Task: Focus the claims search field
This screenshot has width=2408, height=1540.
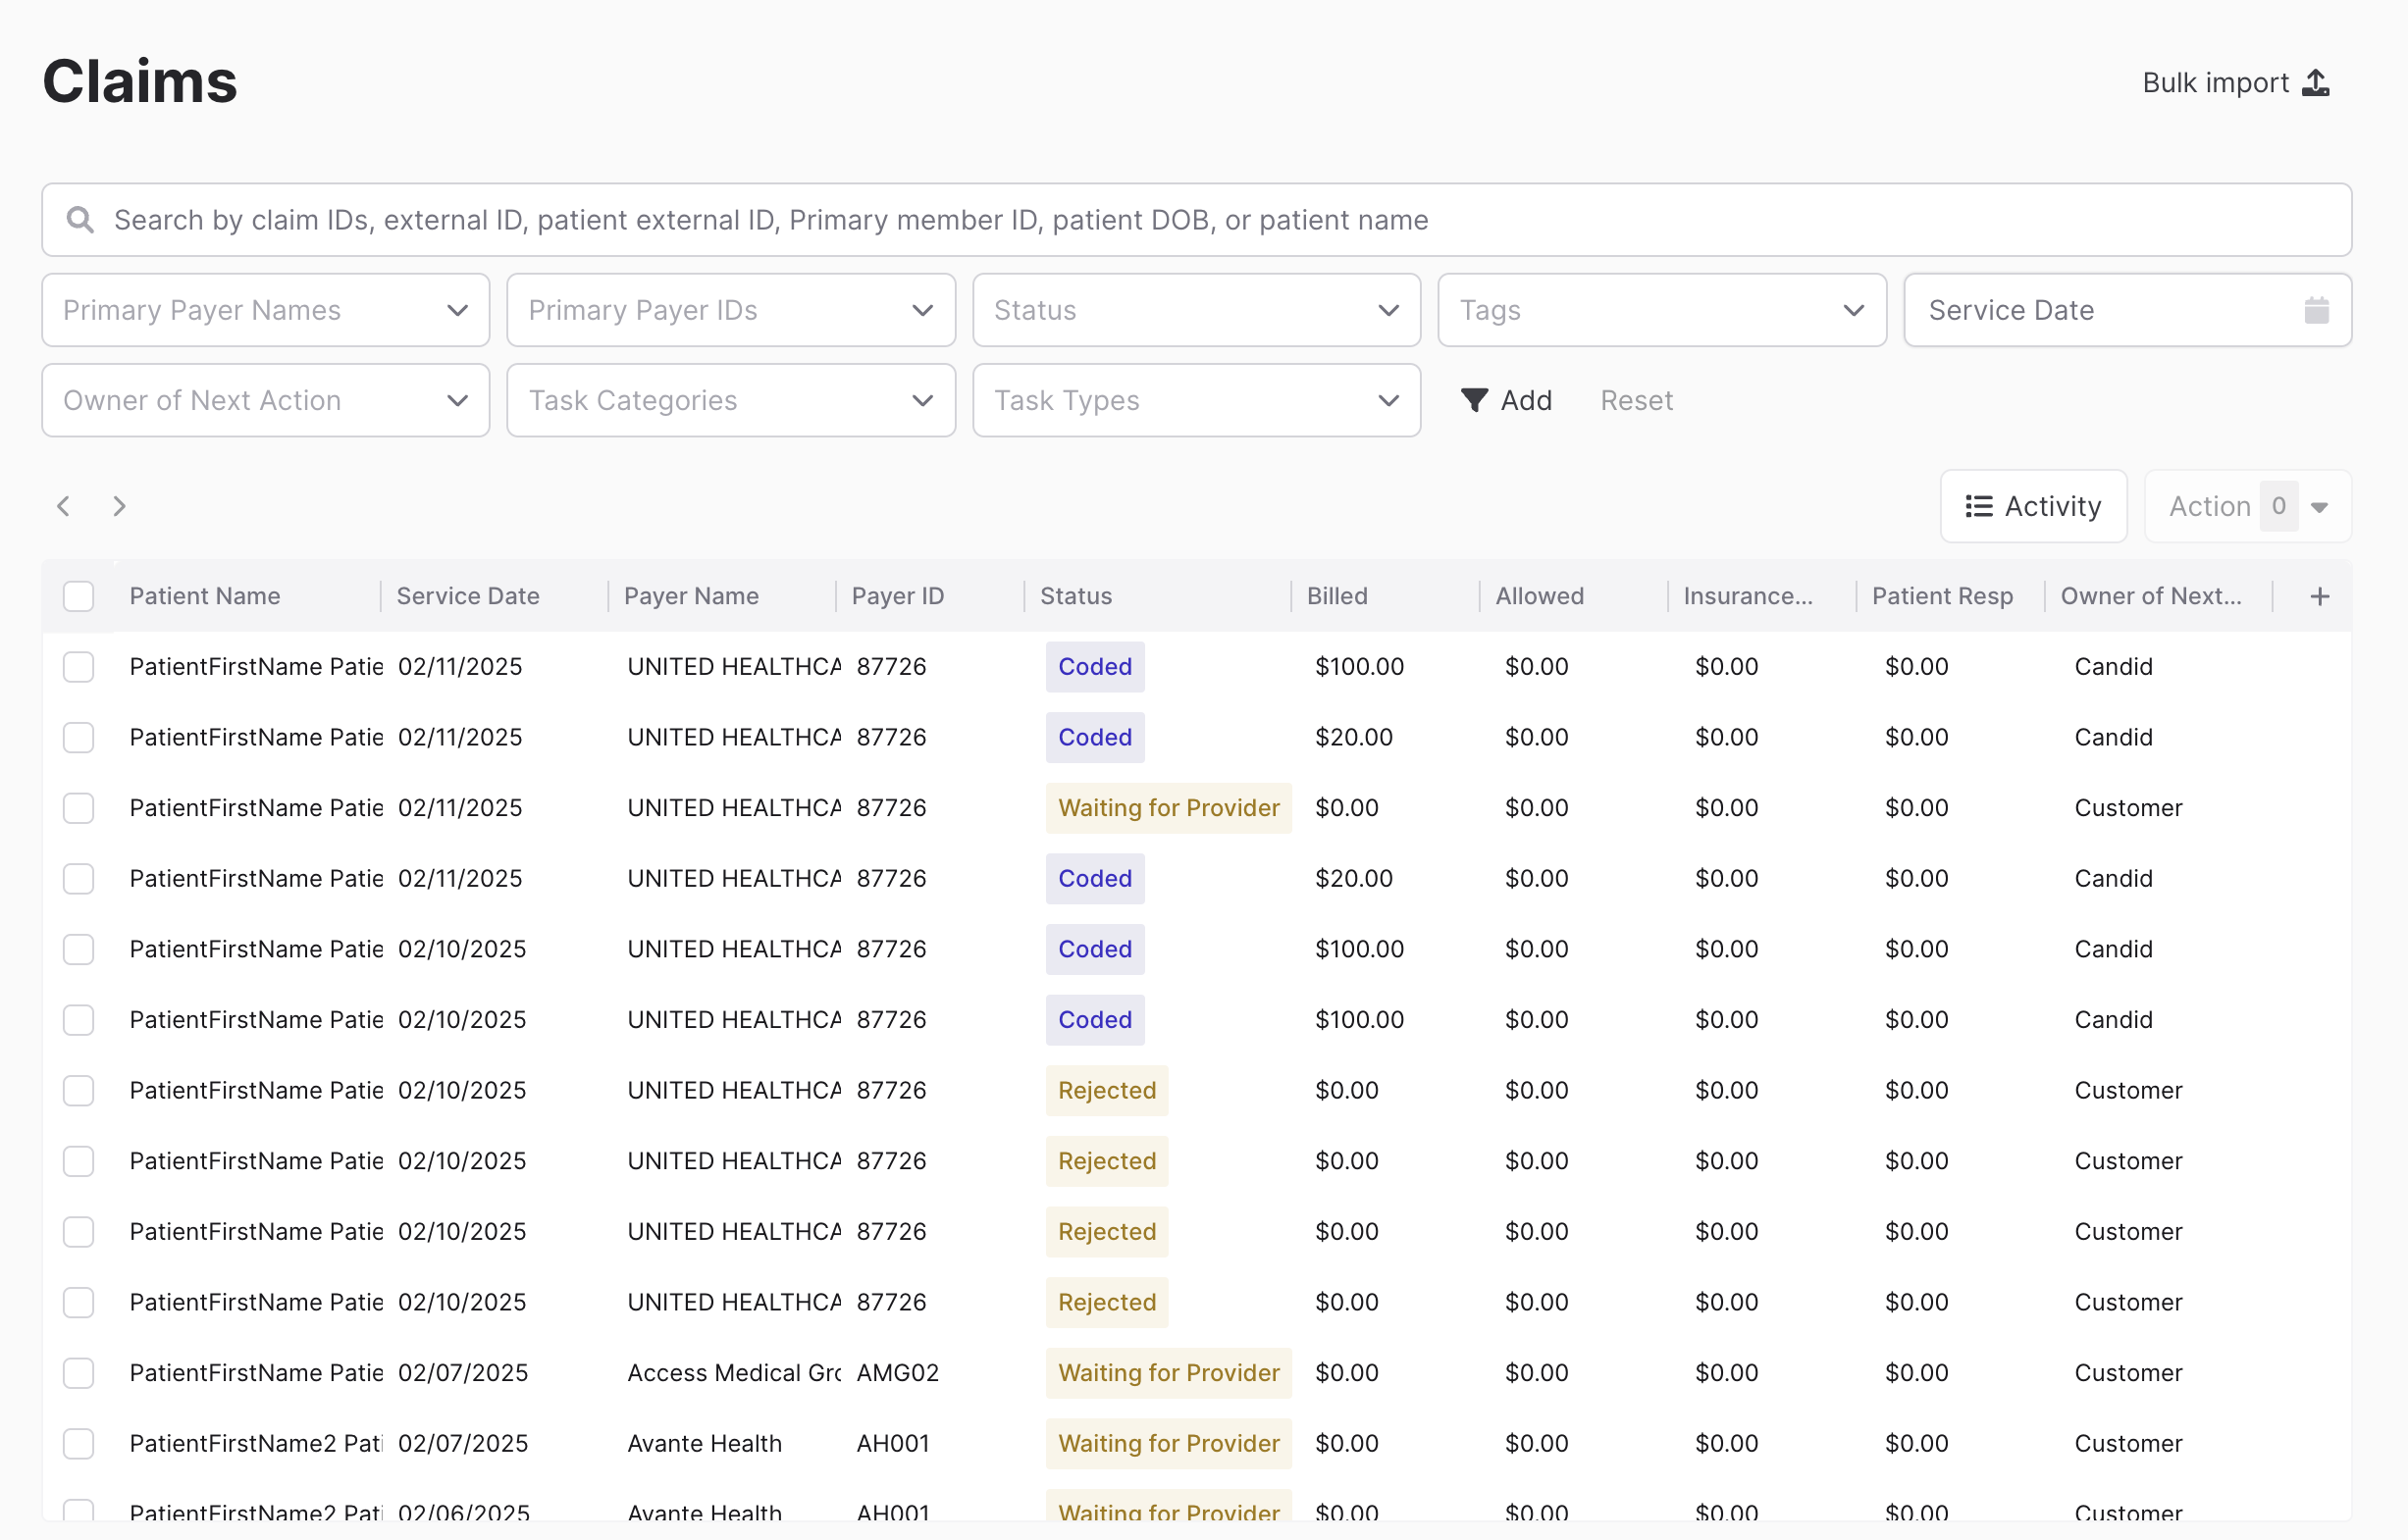Action: (x=1200, y=220)
